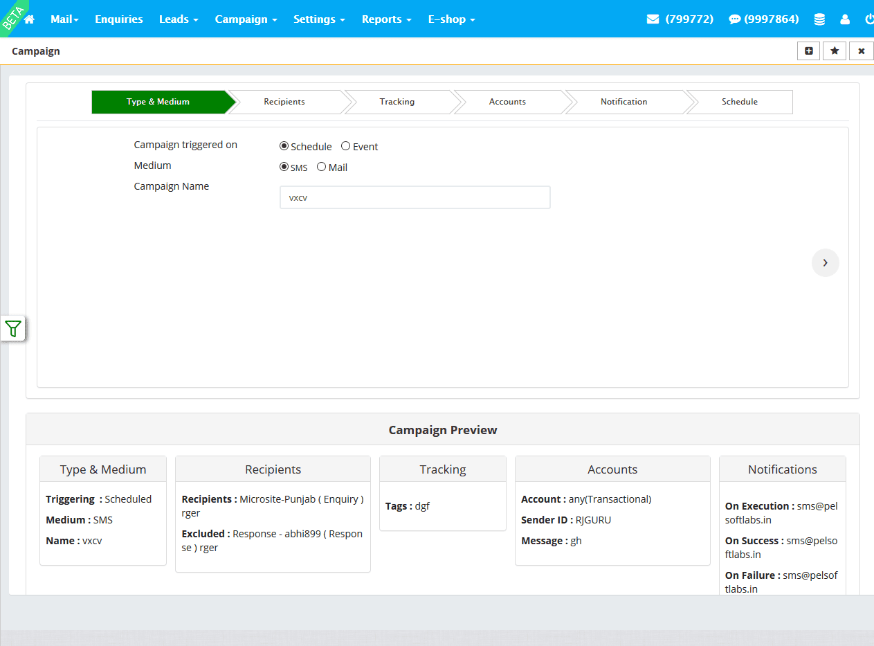Expand the Reports dropdown menu
874x646 pixels.
386,19
